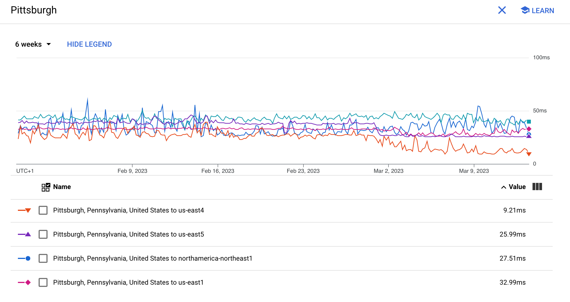Screen dimensions: 570x302
Task: Check the us-east5 series checkbox
Action: pyautogui.click(x=43, y=234)
